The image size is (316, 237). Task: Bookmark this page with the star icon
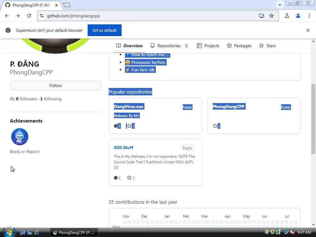point(272,16)
